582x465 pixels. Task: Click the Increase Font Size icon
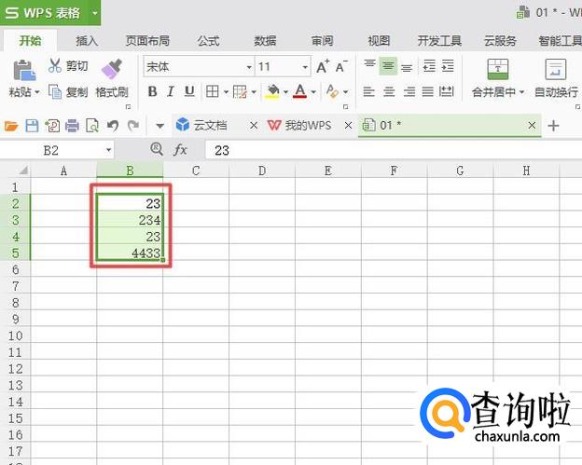(323, 67)
